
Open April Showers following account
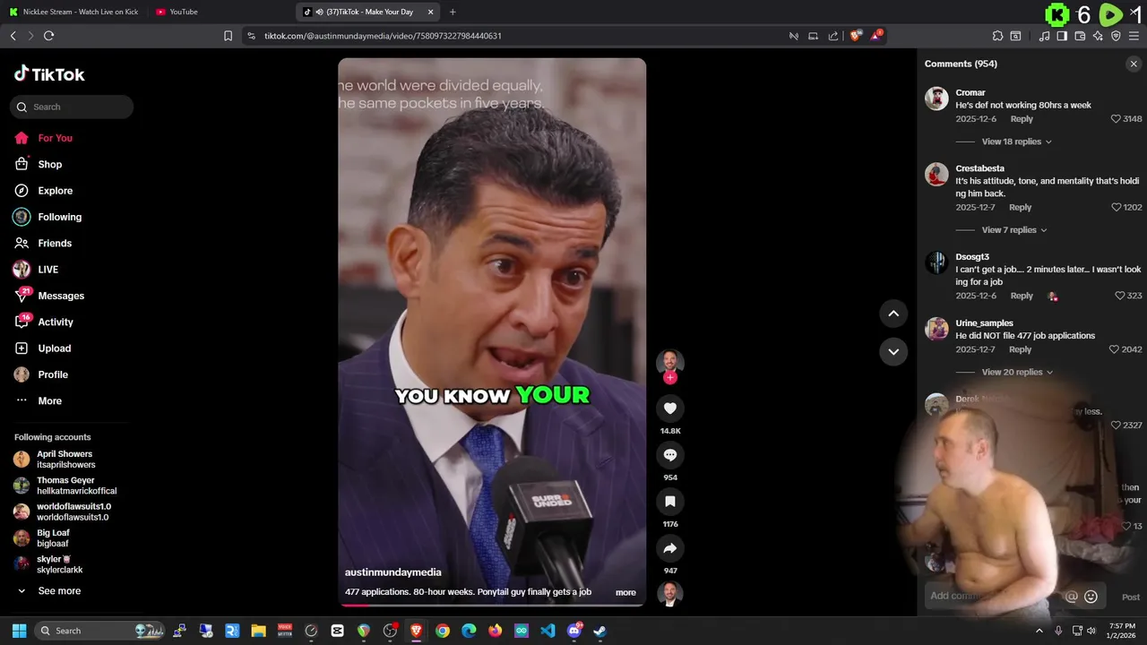pyautogui.click(x=65, y=460)
